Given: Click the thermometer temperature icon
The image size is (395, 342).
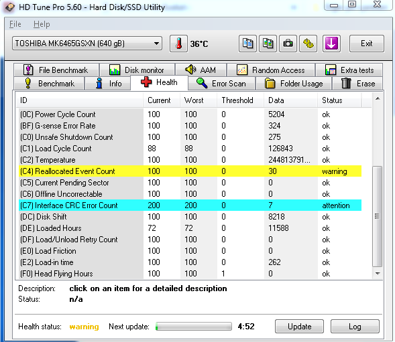Looking at the screenshot, I should click(x=178, y=44).
